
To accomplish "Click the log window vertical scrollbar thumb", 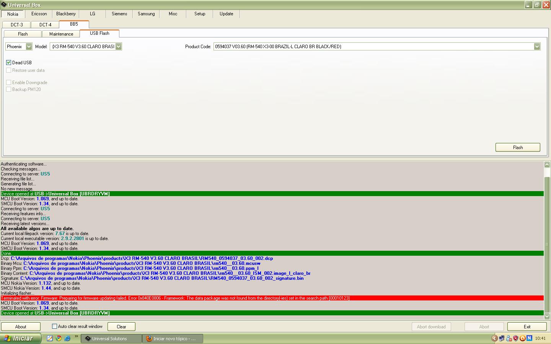I will pyautogui.click(x=547, y=244).
